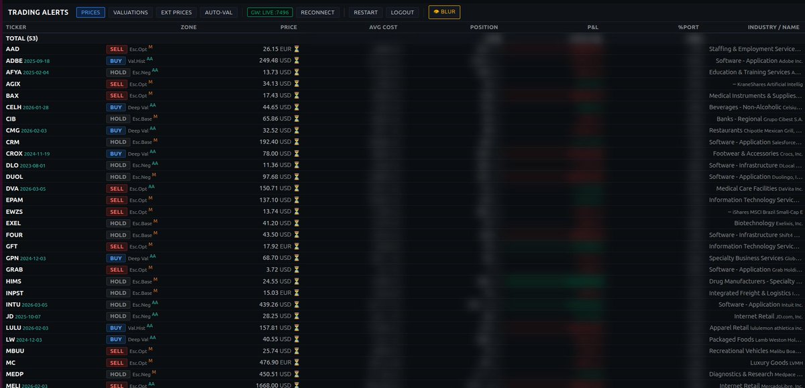Click the TOTAL (53) row label
This screenshot has height=388, width=805.
click(x=21, y=38)
